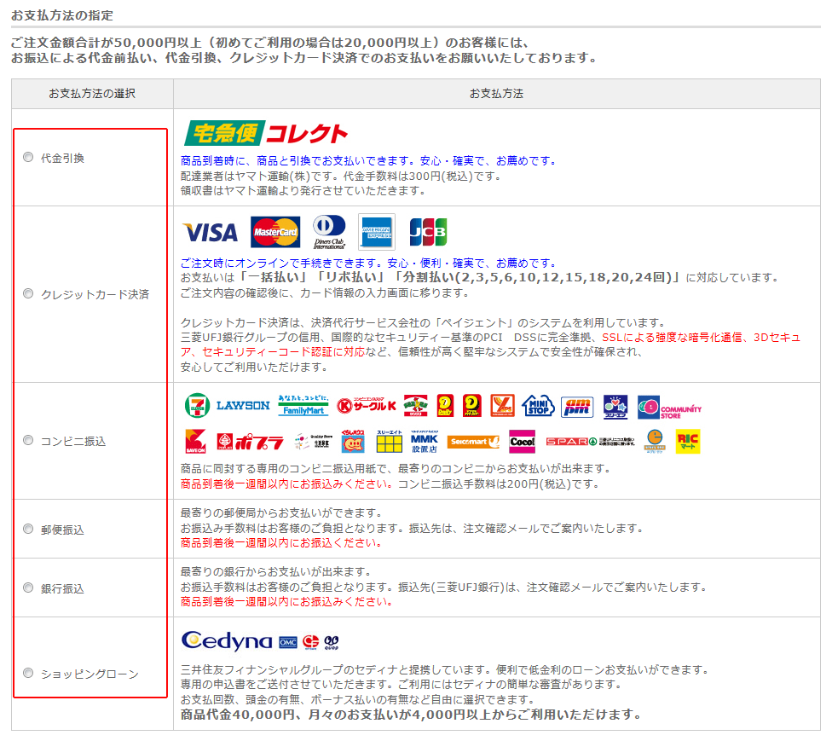Click the スリーエイト logo
832x741 pixels.
click(390, 441)
